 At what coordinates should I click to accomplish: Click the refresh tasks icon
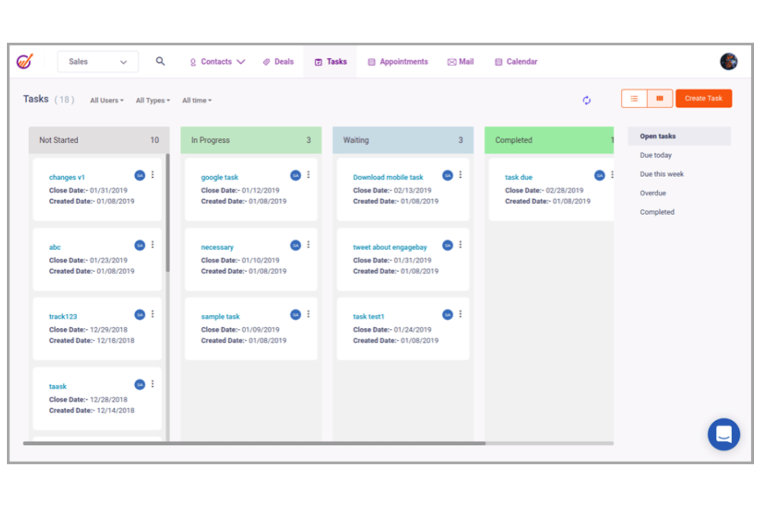[x=587, y=100]
